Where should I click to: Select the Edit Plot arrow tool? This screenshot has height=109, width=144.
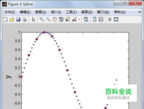33,20
